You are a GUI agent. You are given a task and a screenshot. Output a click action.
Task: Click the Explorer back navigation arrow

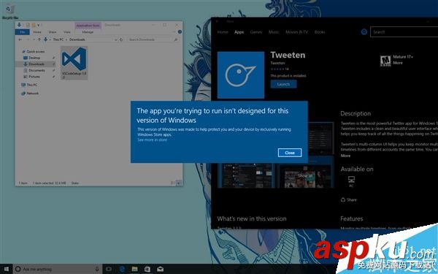[20, 39]
